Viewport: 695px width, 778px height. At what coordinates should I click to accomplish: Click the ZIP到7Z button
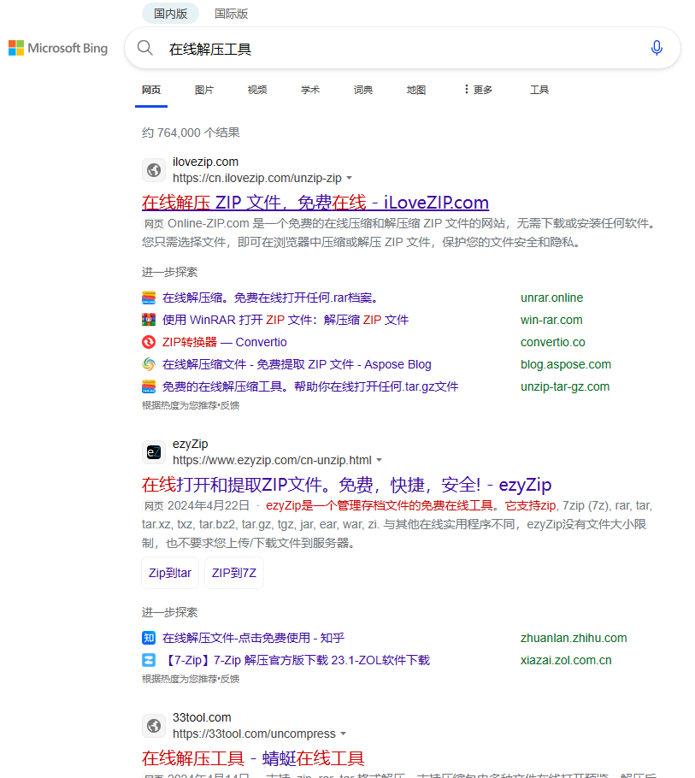point(233,573)
